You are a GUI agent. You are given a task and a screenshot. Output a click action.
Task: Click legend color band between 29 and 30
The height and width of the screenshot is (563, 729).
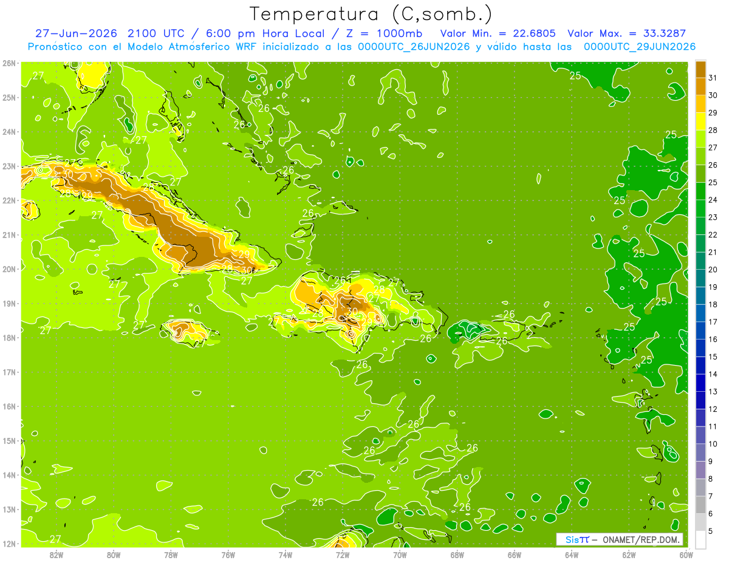pos(700,104)
